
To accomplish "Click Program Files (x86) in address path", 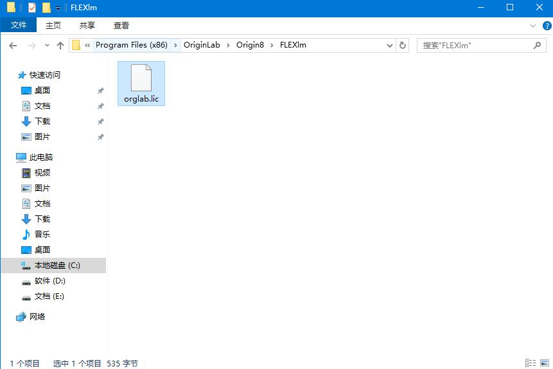I will pyautogui.click(x=132, y=45).
